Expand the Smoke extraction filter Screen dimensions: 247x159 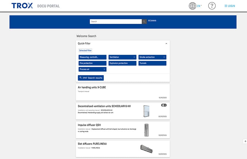[164, 57]
